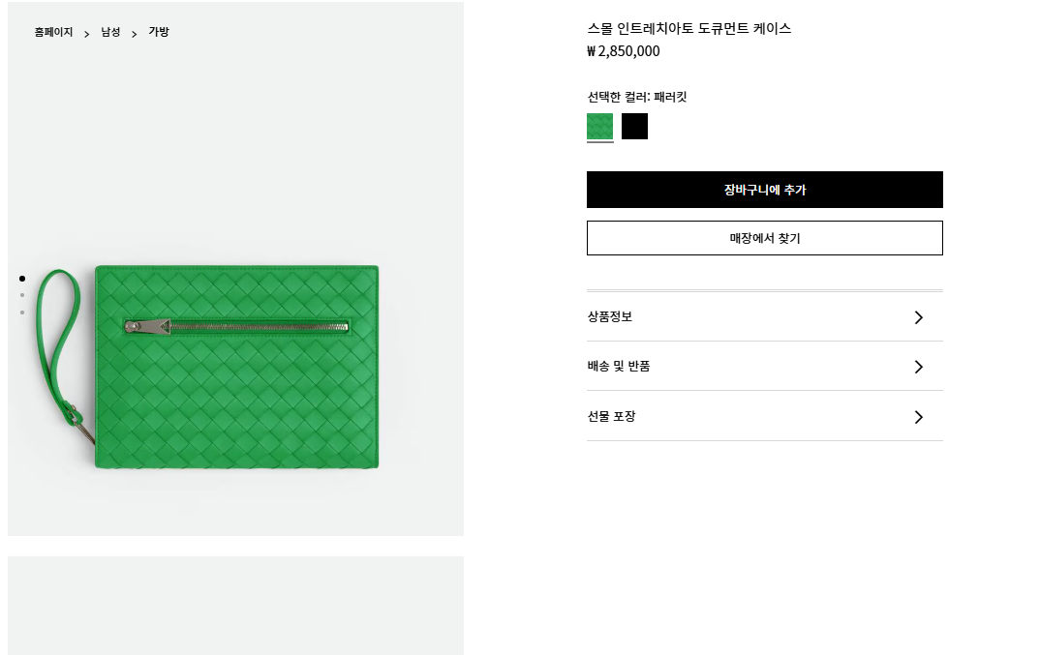Image resolution: width=1040 pixels, height=655 pixels.
Task: Click the arrow icon beside 배송 및 반품
Action: 919,367
